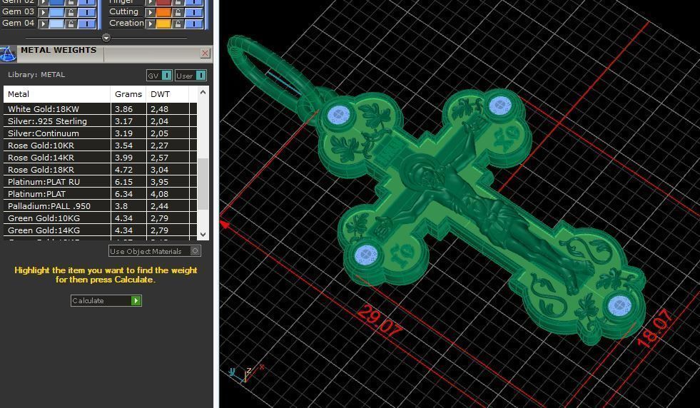Click the DWT column header
The image size is (700, 408).
click(168, 94)
